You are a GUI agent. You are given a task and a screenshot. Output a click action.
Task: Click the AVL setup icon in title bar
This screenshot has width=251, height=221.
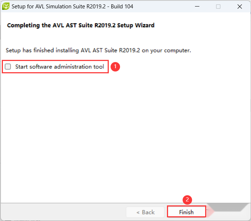click(6, 7)
